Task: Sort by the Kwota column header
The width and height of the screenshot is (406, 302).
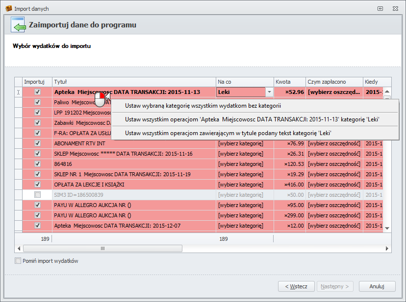Action: point(289,82)
